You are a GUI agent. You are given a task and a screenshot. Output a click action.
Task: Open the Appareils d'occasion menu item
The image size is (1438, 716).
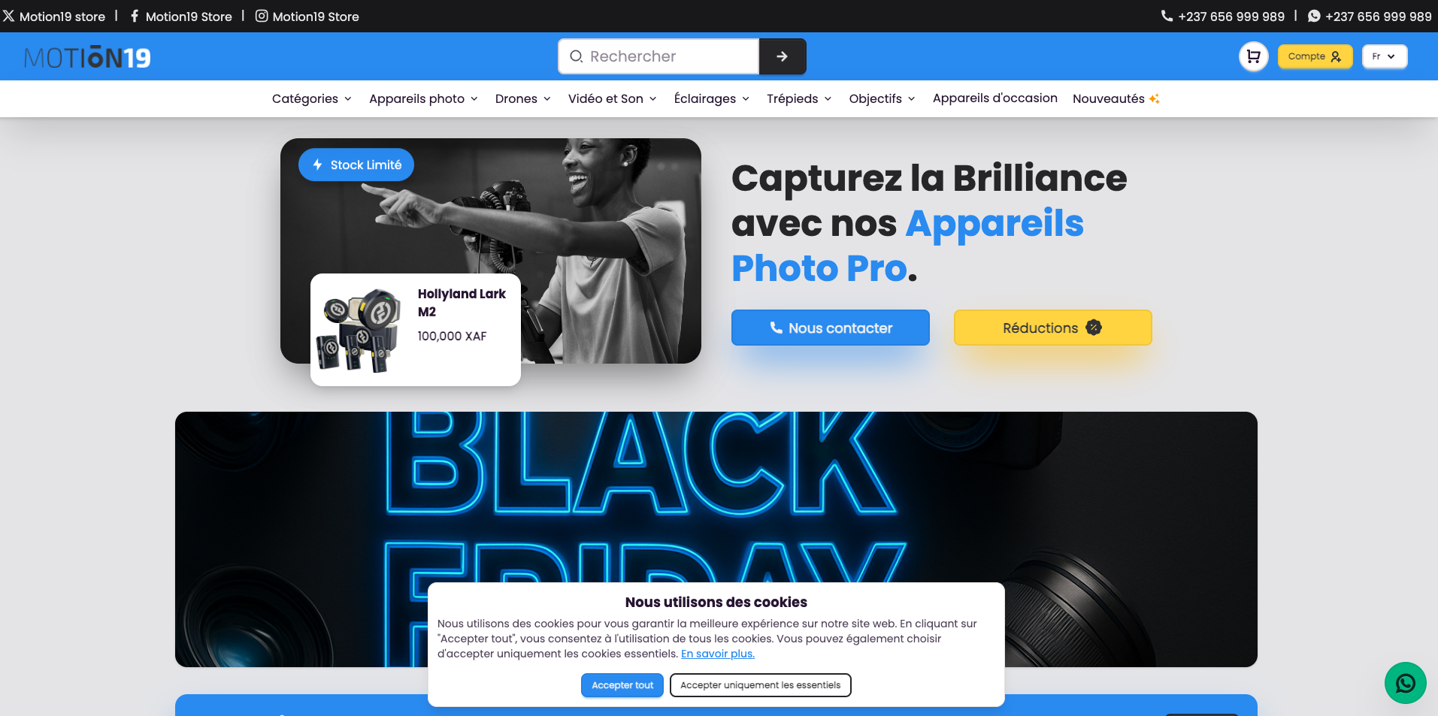pyautogui.click(x=994, y=98)
